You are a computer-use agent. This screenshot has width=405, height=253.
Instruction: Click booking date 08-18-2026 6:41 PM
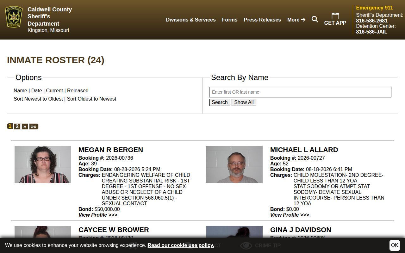tap(329, 169)
